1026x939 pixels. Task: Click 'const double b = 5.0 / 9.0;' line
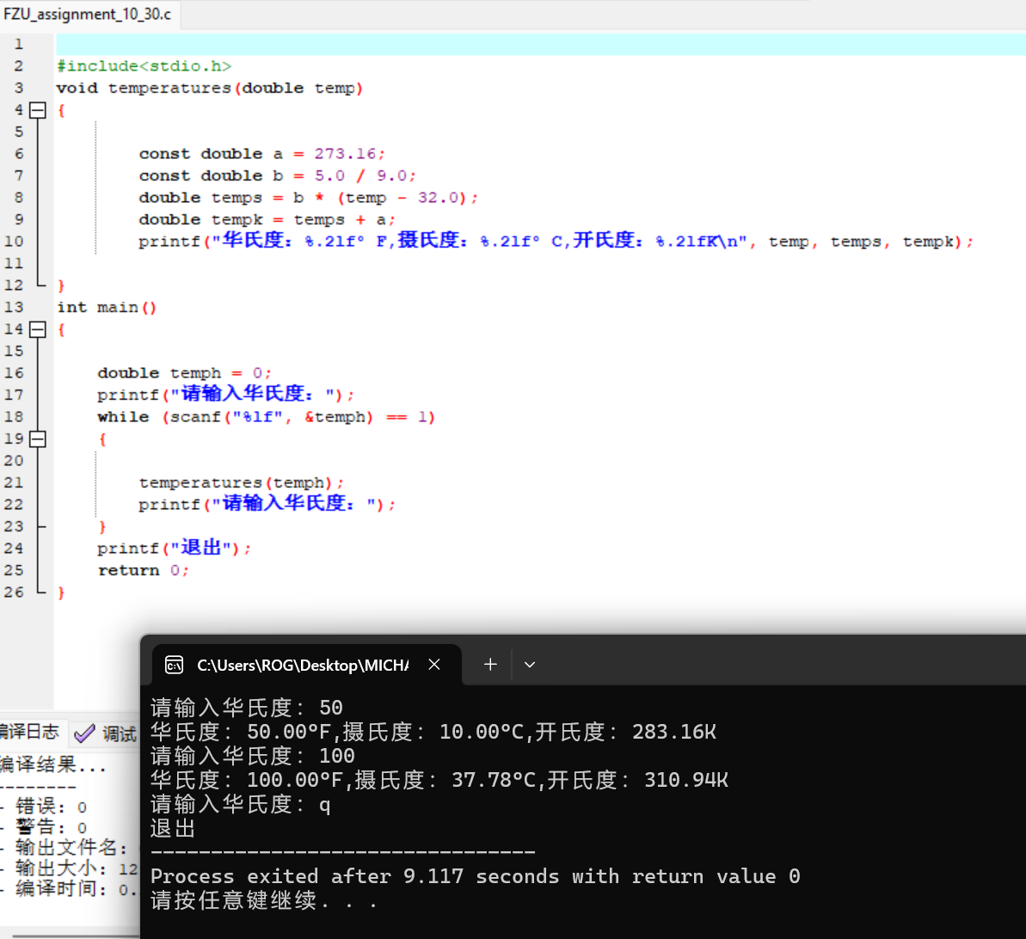click(277, 176)
